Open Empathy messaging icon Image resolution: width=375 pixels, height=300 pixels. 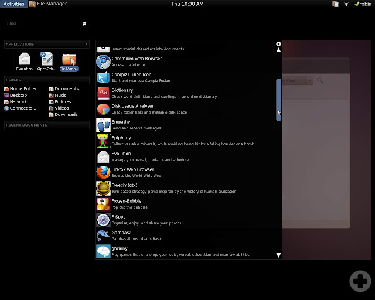(x=103, y=125)
